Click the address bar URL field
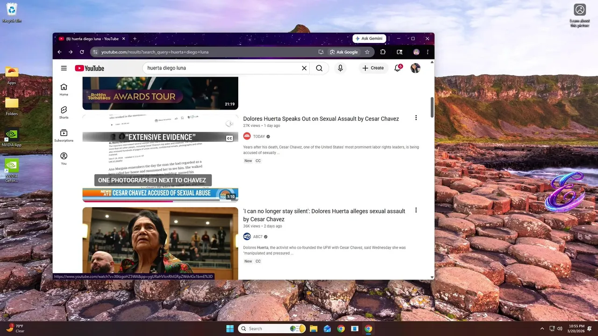This screenshot has height=336, width=598. pos(206,52)
